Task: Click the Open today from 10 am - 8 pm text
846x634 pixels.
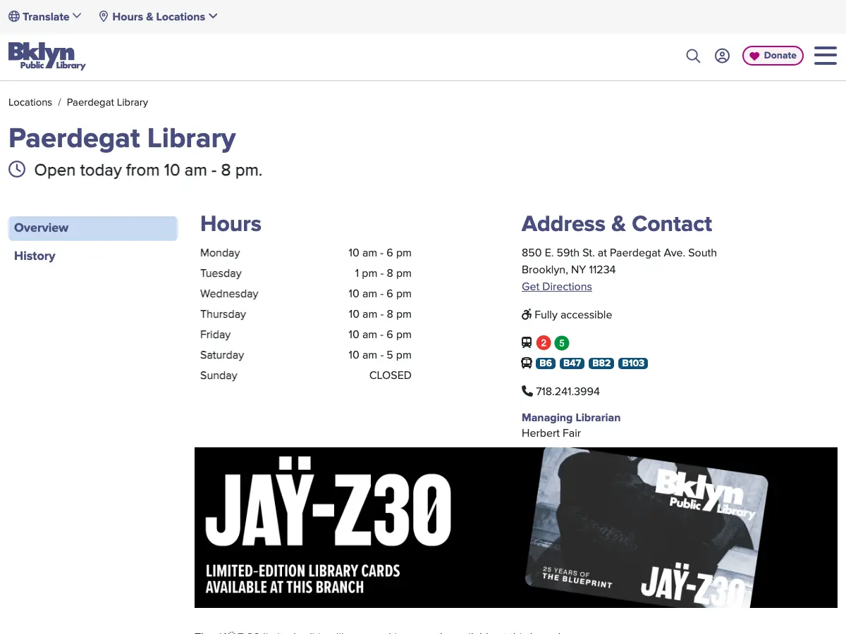Action: [148, 170]
